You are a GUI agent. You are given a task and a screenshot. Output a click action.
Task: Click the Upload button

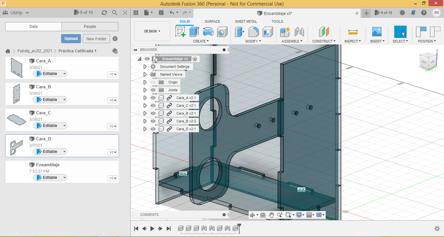[71, 39]
